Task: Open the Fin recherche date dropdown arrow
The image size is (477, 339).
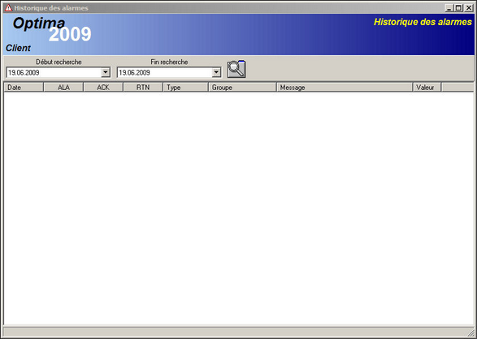Action: [x=216, y=72]
